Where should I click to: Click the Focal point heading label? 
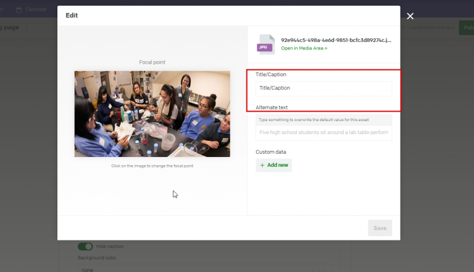152,62
